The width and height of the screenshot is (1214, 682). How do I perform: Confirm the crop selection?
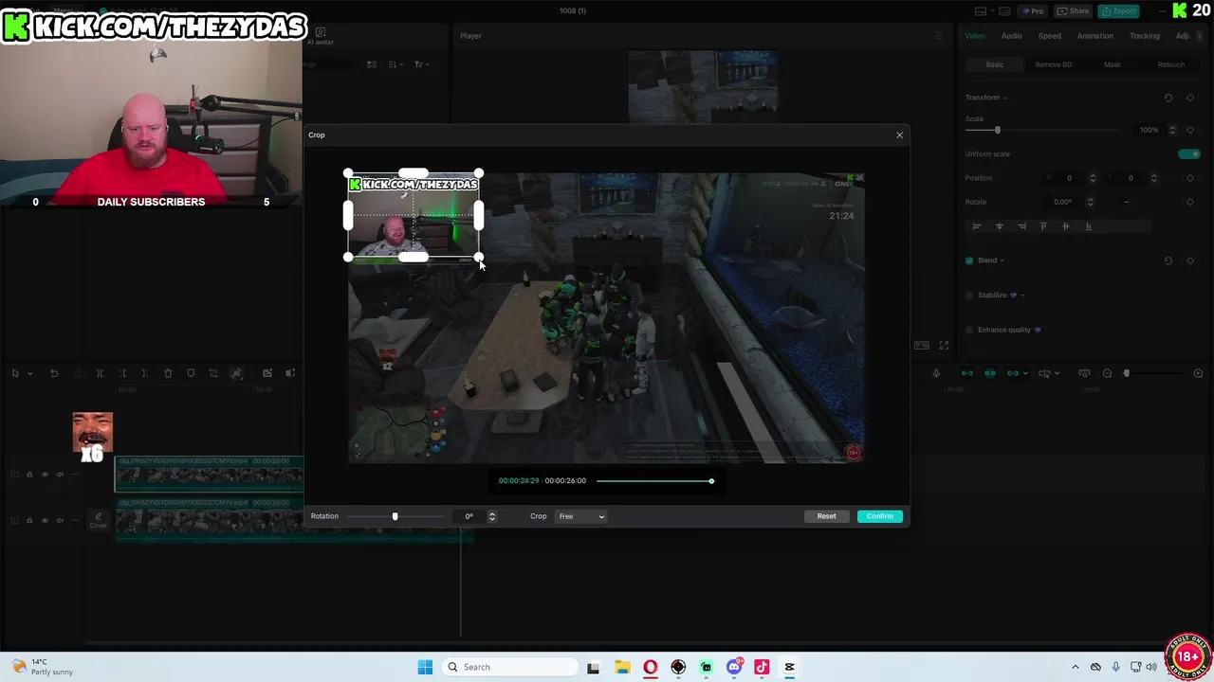(879, 516)
